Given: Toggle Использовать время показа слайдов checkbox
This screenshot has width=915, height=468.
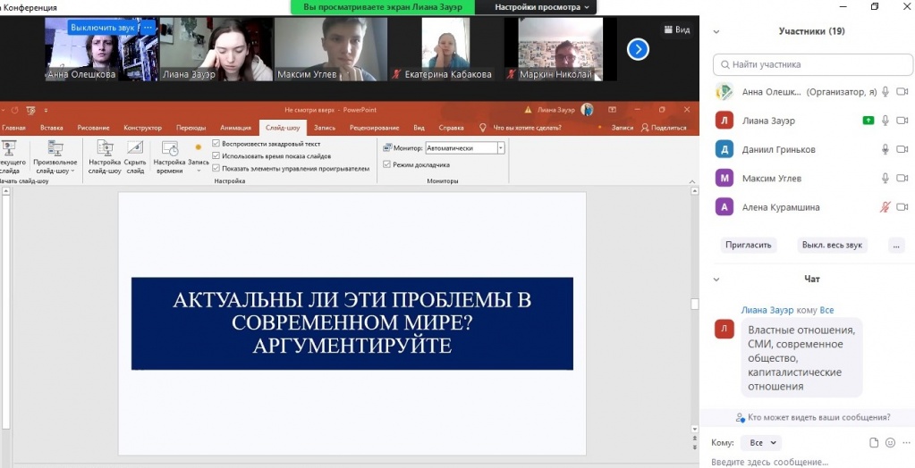Looking at the screenshot, I should point(216,155).
